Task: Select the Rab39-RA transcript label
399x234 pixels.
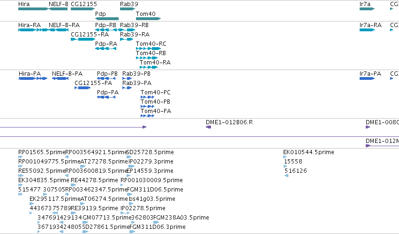Action: coord(135,35)
